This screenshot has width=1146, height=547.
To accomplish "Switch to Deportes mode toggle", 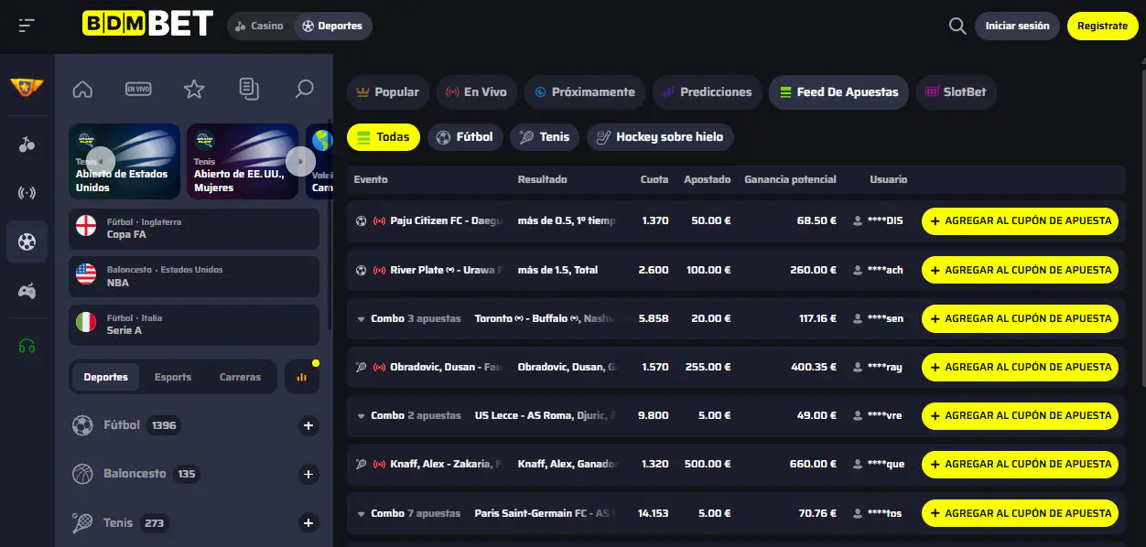I will tap(333, 26).
